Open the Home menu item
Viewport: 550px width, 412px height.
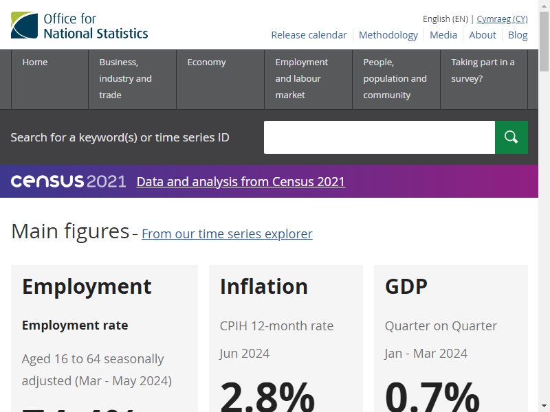click(49, 80)
